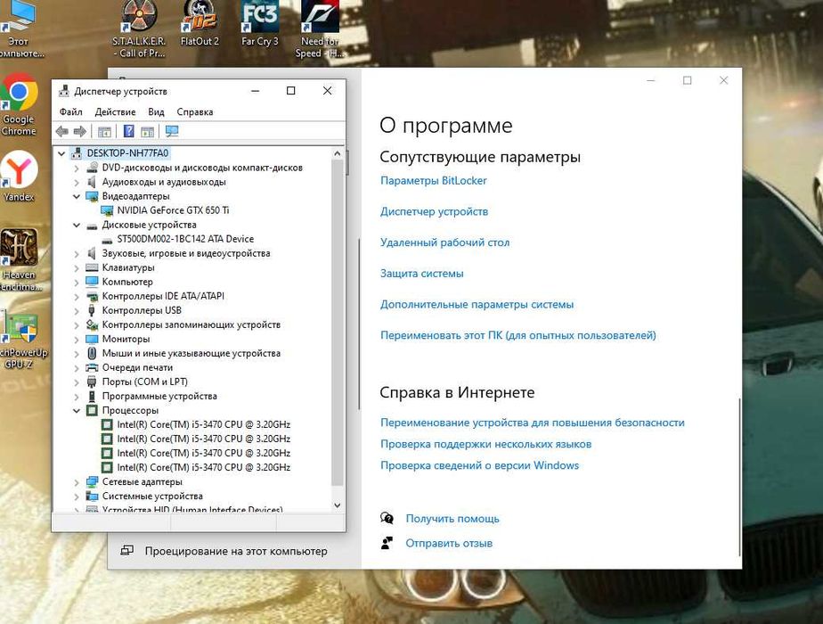The height and width of the screenshot is (624, 823).
Task: Open the Действие menu
Action: click(115, 112)
